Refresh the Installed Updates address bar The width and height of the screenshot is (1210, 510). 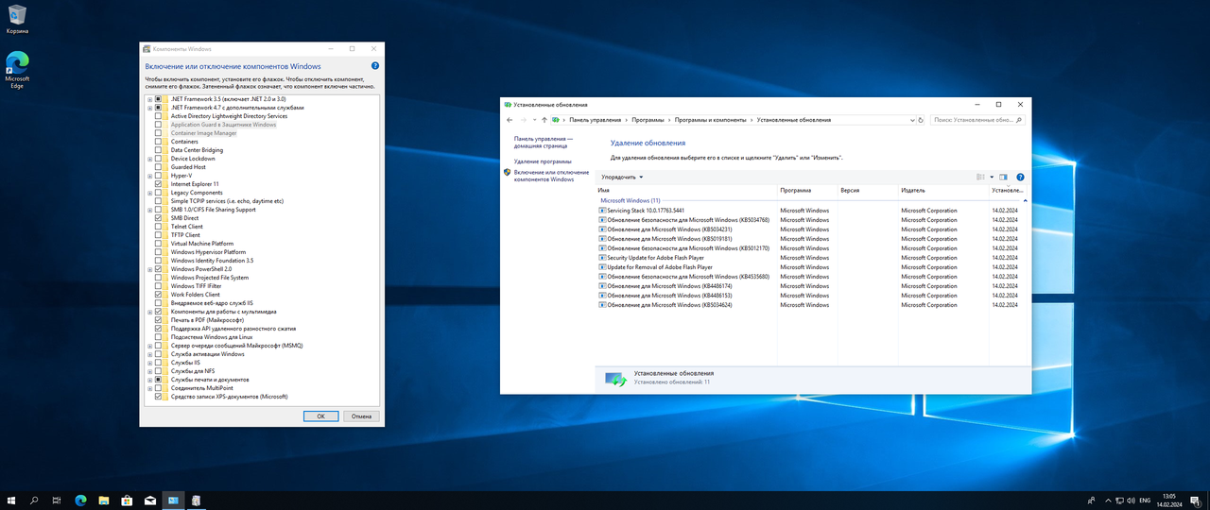pos(922,120)
